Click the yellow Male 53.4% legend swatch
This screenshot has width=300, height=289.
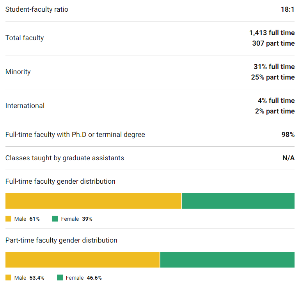pos(9,278)
